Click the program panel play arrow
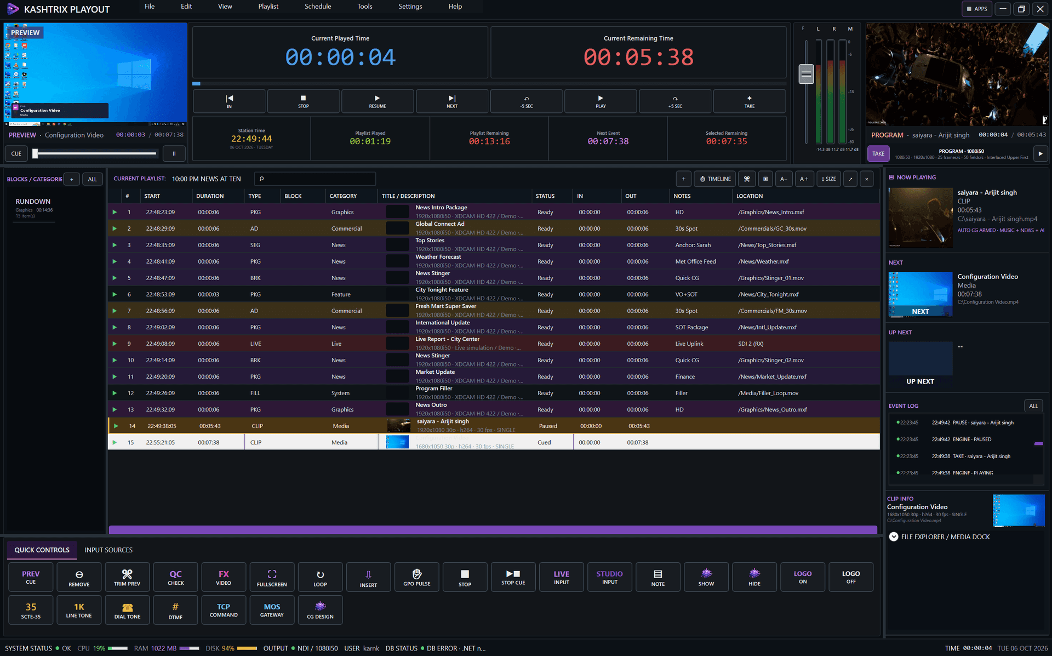Image resolution: width=1052 pixels, height=656 pixels. [x=1040, y=153]
